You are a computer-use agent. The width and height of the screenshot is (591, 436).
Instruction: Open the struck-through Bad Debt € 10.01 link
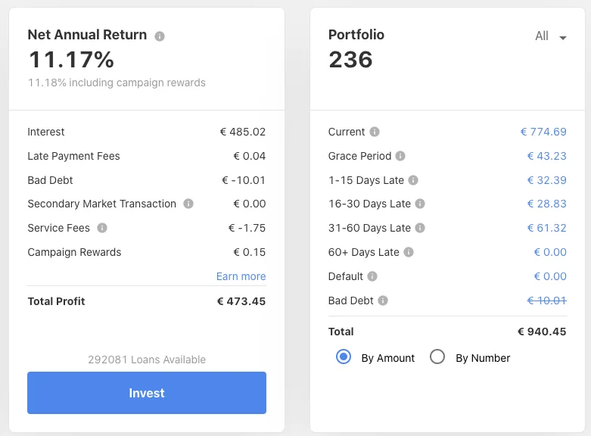click(546, 301)
